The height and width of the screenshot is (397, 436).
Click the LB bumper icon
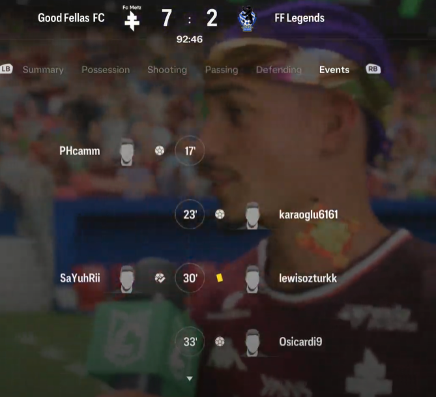click(6, 69)
